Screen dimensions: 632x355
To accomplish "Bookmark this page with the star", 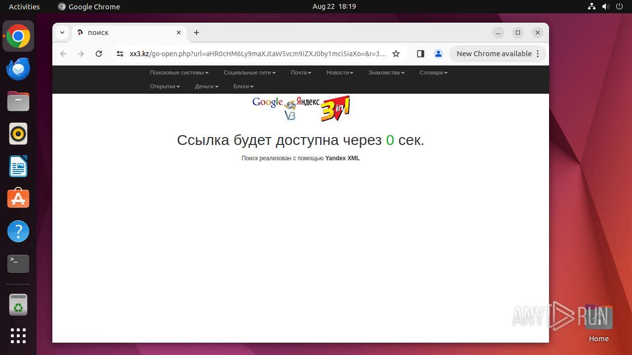I will tap(396, 54).
